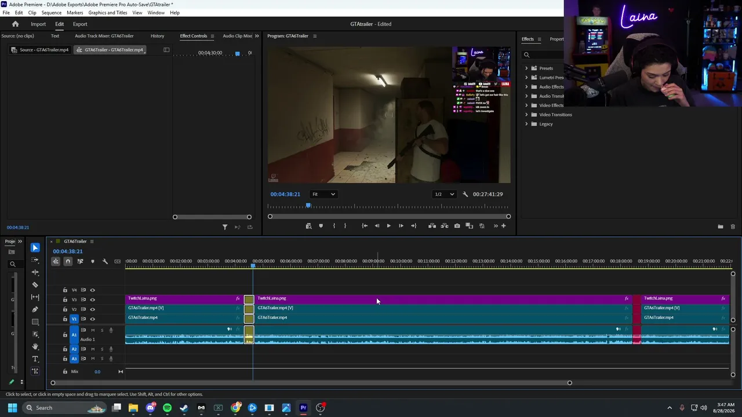Open Program monitor settings wrench

coord(465,194)
